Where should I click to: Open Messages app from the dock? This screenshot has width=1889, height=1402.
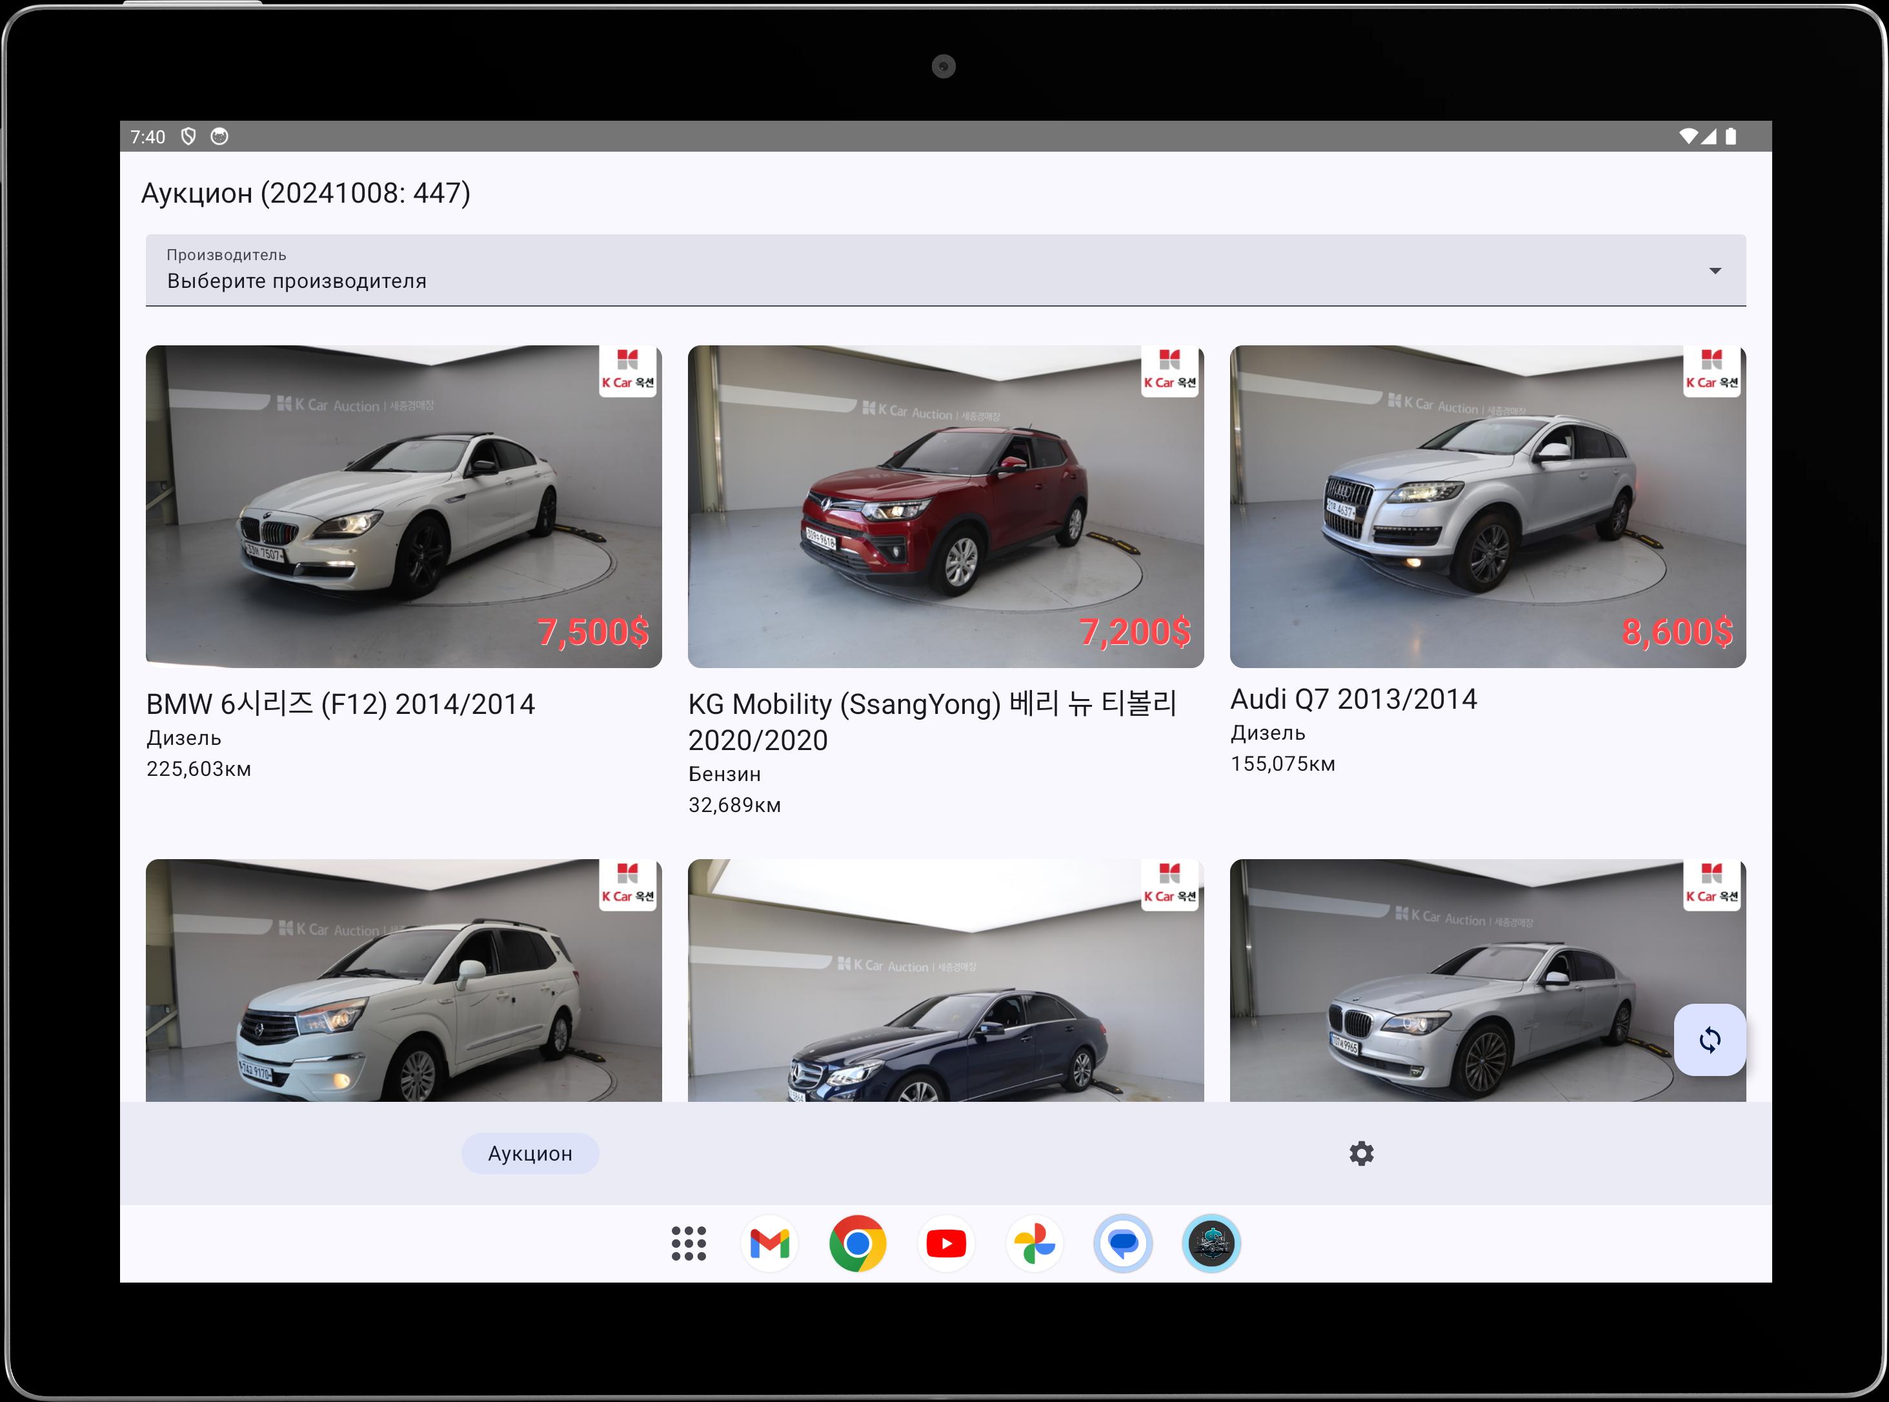pos(1123,1243)
